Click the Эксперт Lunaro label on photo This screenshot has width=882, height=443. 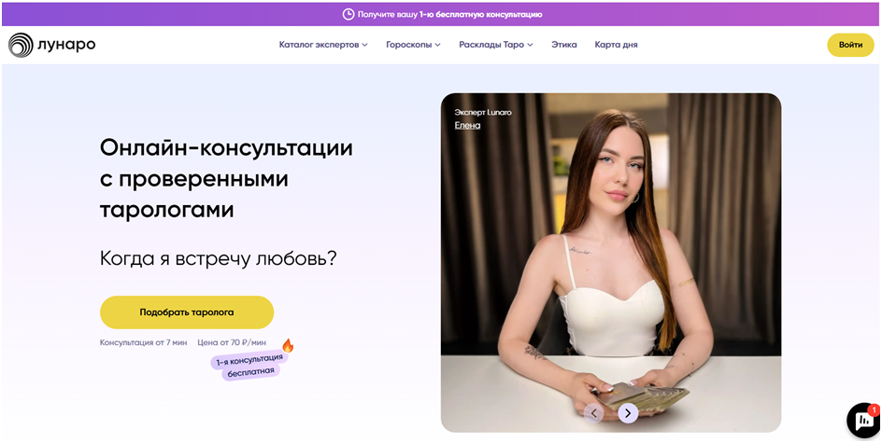pos(483,112)
